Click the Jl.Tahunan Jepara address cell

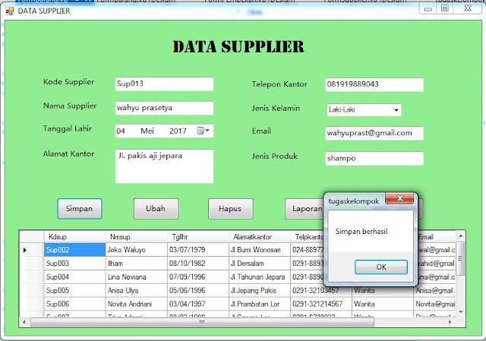point(260,277)
